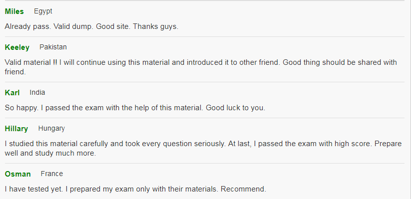Click Miles' review text about valid dump
The image size is (411, 199).
pyautogui.click(x=91, y=26)
